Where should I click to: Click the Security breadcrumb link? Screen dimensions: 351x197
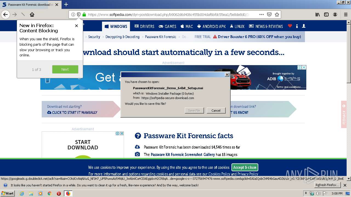(x=94, y=37)
